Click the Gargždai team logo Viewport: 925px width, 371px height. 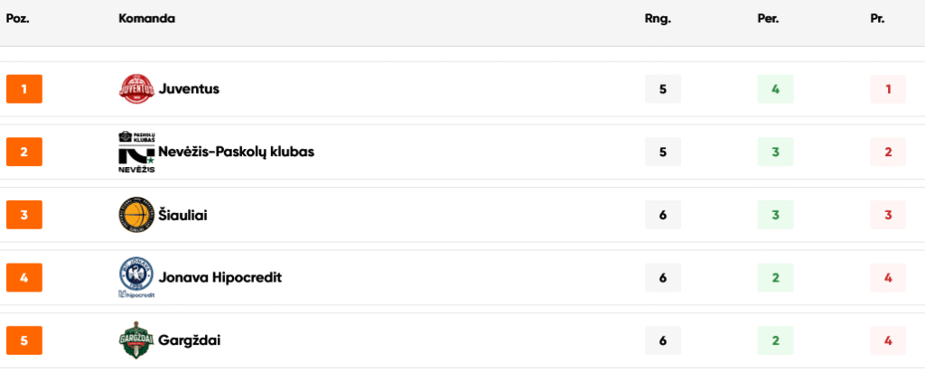pyautogui.click(x=137, y=340)
